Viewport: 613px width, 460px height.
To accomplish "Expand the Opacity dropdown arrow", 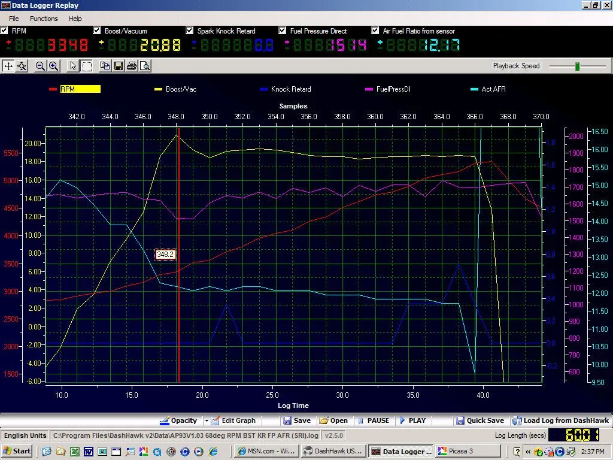I will [x=207, y=420].
